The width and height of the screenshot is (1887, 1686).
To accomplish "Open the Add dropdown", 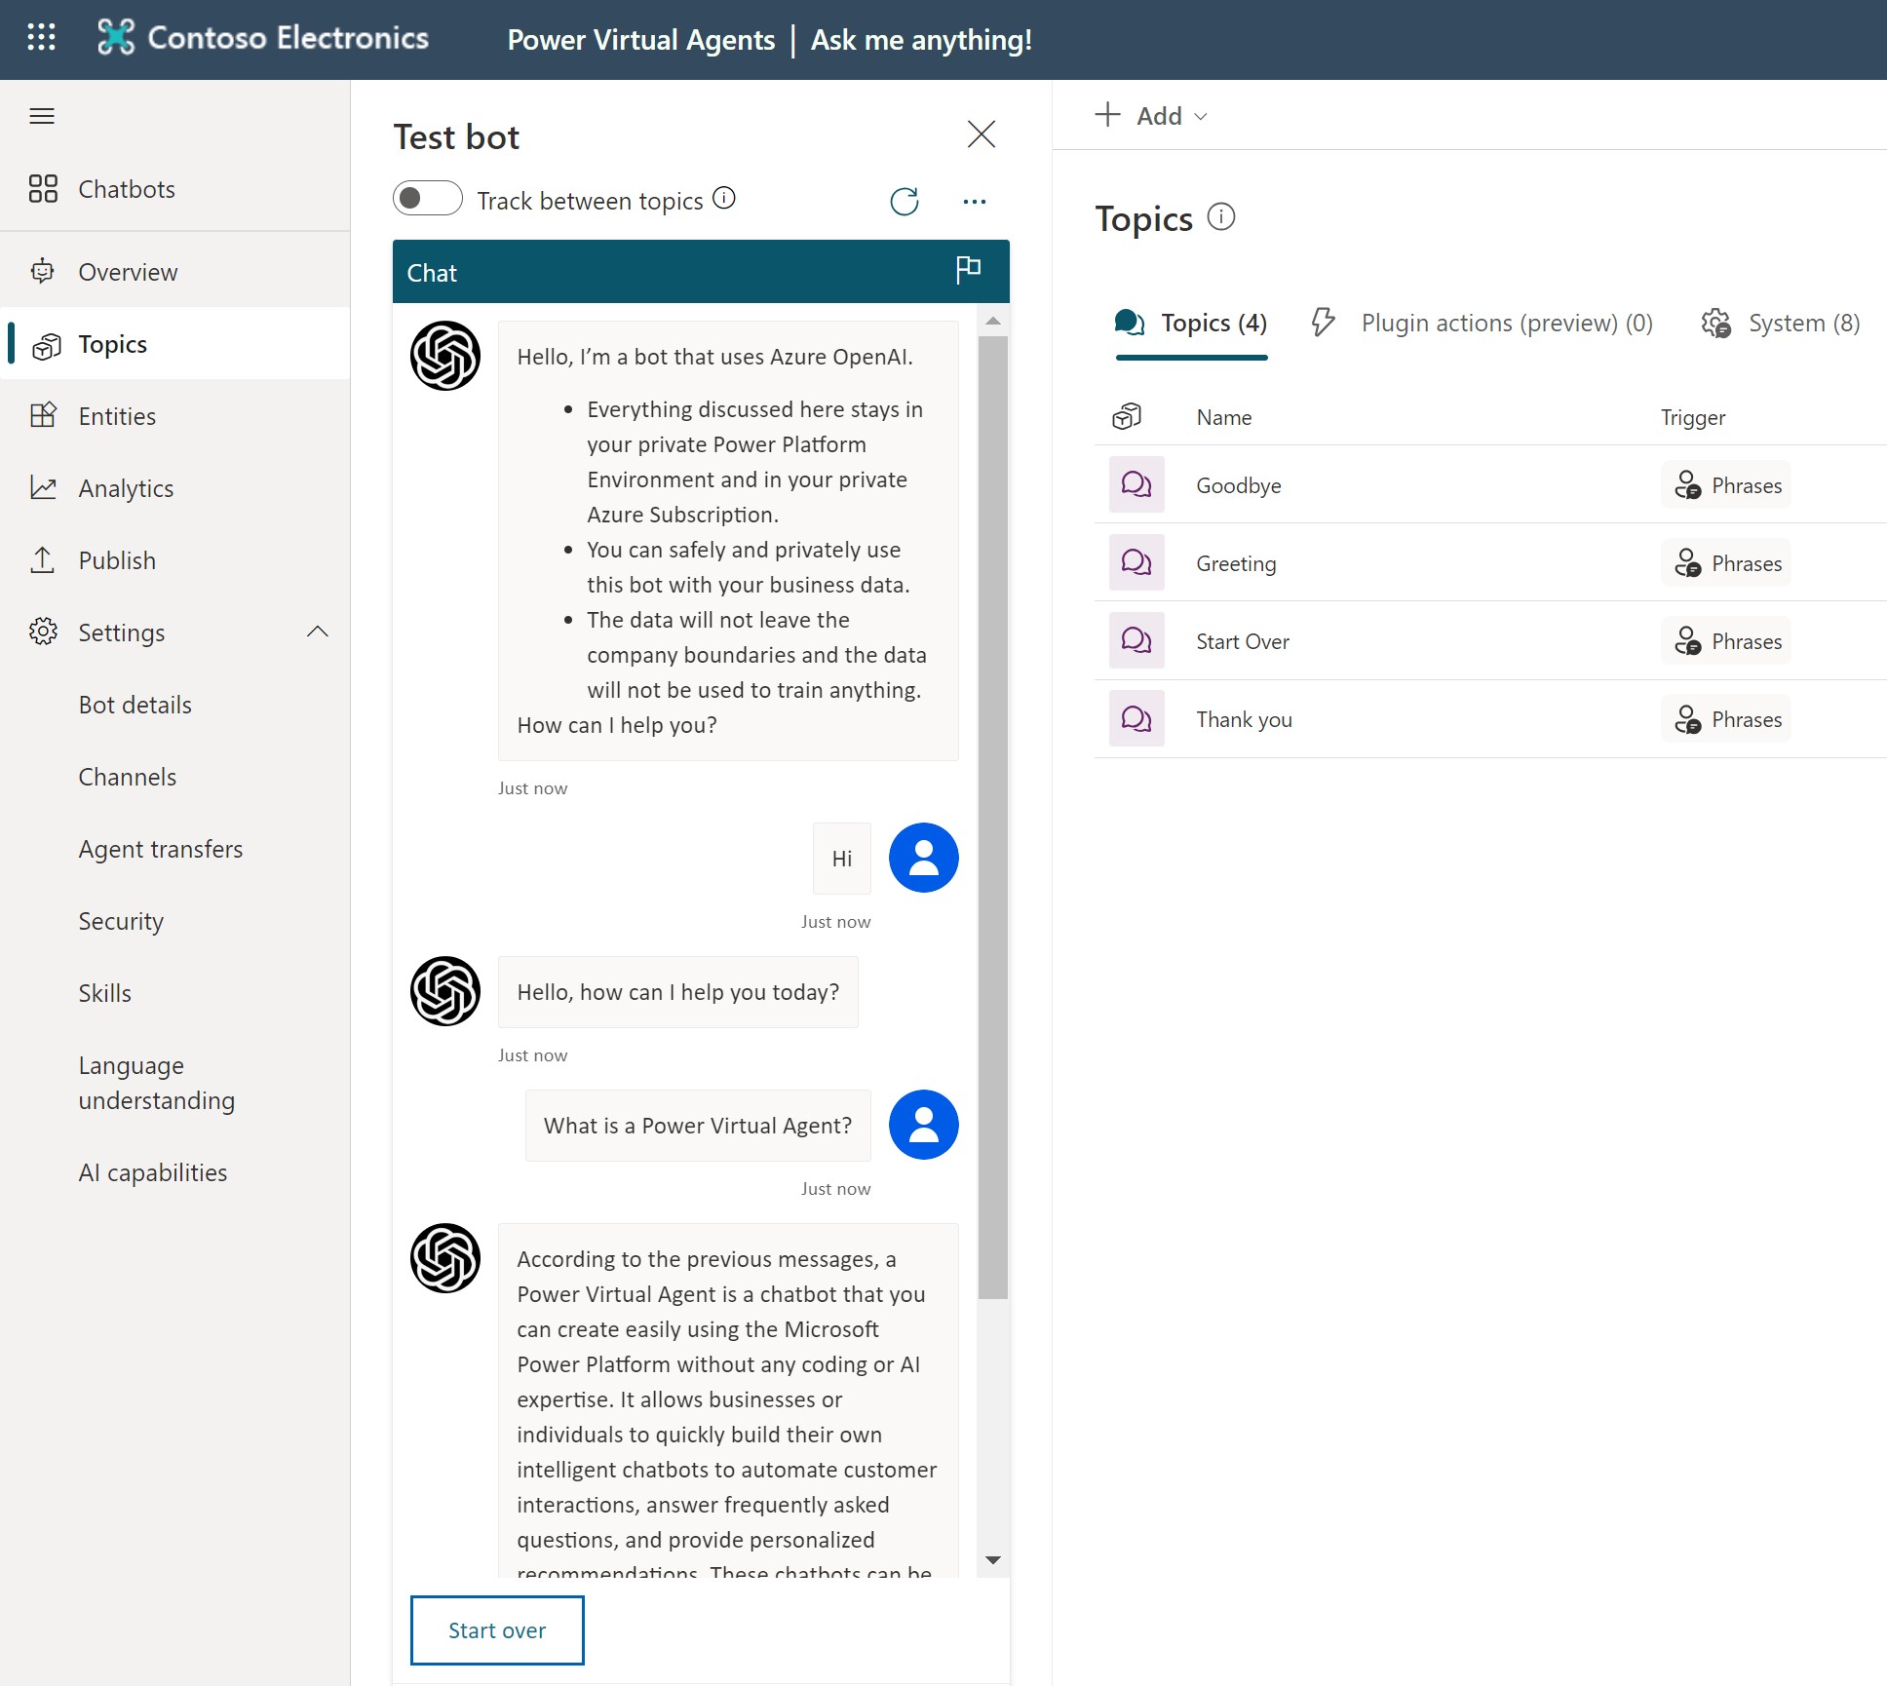I will [1151, 115].
